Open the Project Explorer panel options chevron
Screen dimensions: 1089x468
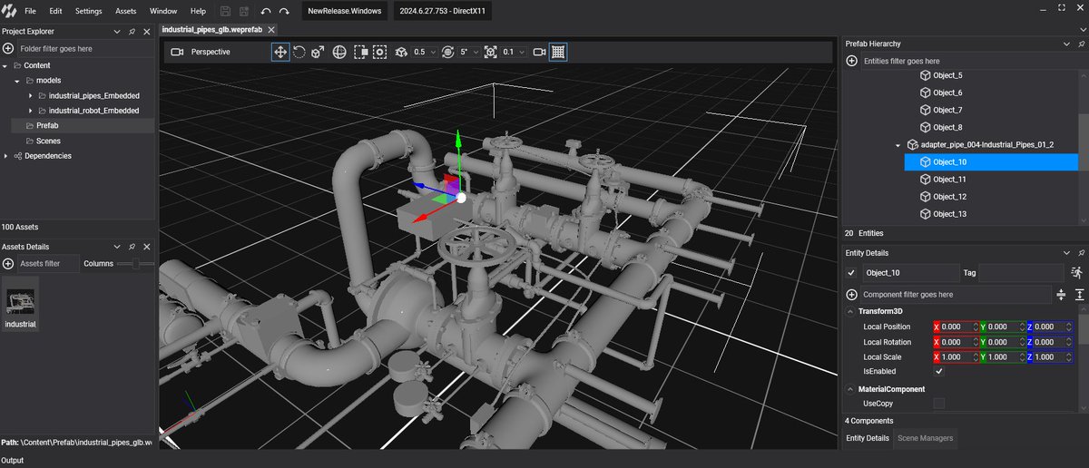[x=116, y=31]
